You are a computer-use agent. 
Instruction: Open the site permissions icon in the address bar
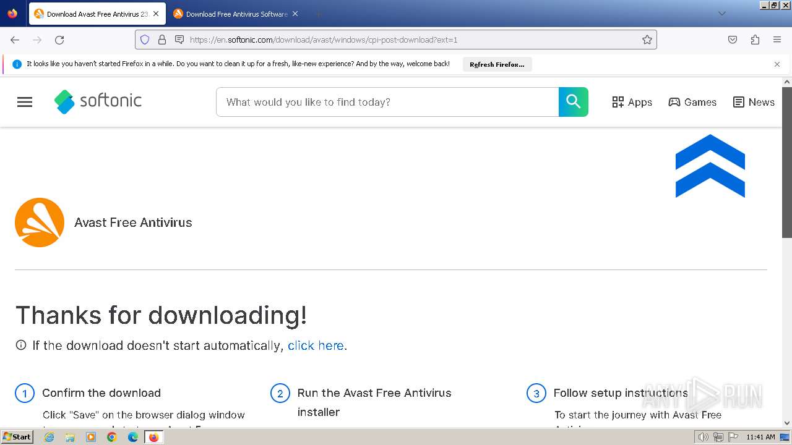tap(179, 40)
